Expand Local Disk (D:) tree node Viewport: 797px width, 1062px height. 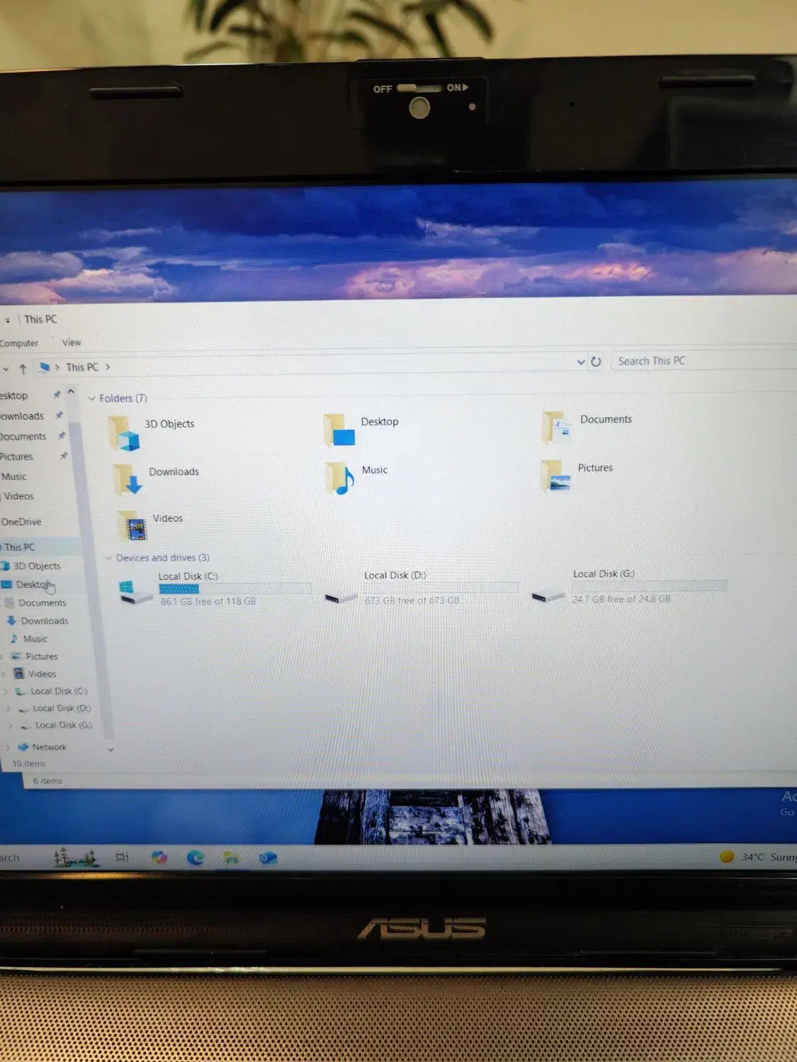[9, 708]
